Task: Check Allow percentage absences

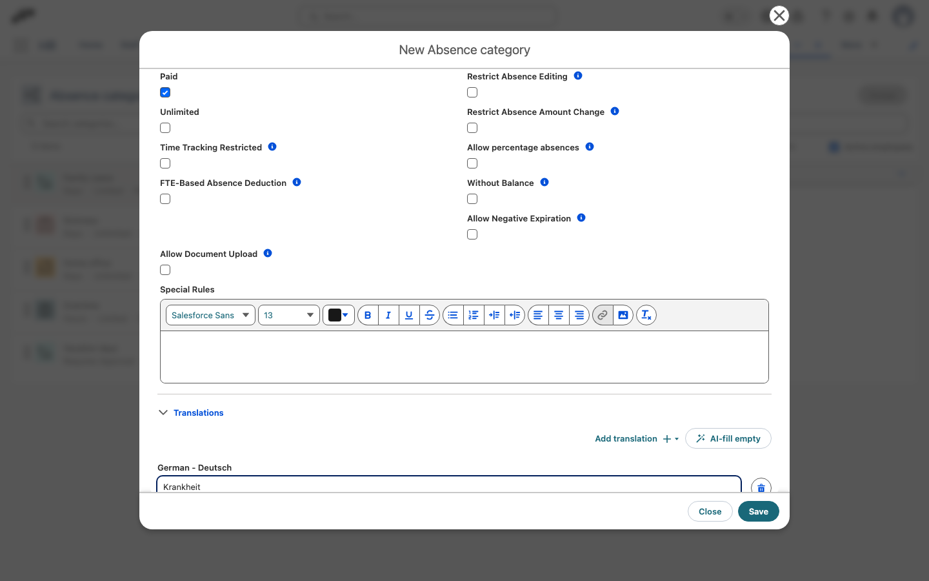Action: (472, 163)
